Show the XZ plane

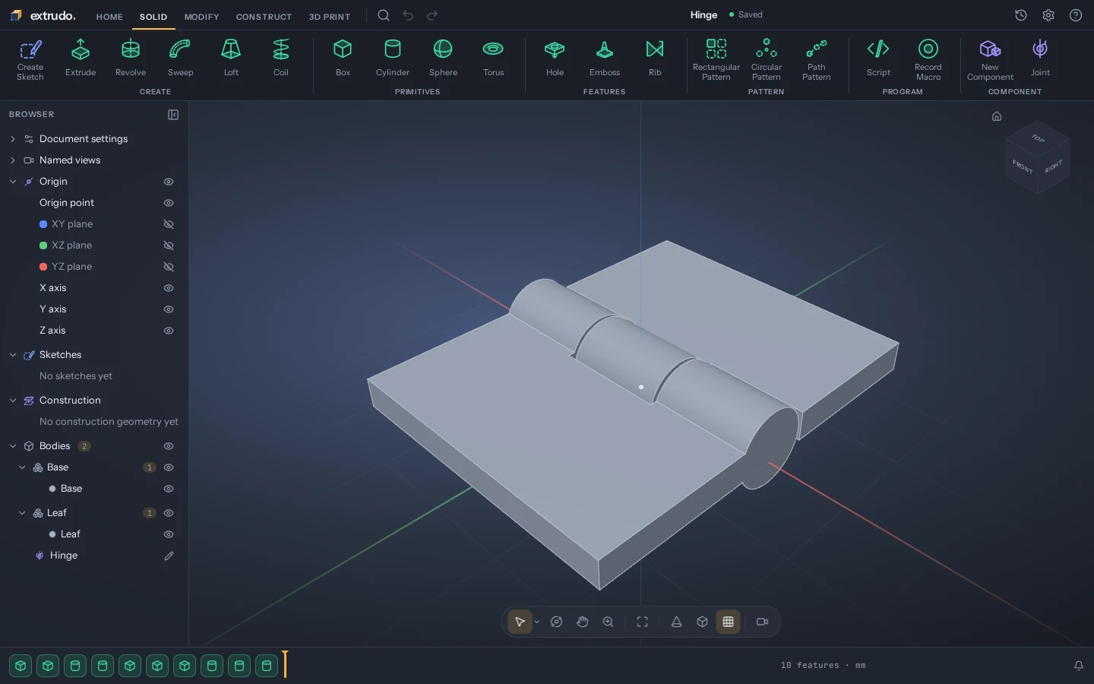pyautogui.click(x=169, y=245)
